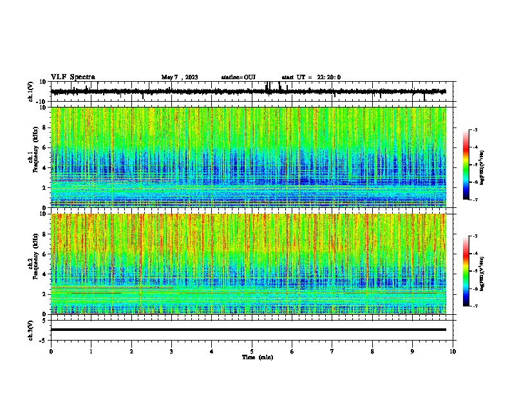Click the ch.1(V) waveform axis label

31,91
